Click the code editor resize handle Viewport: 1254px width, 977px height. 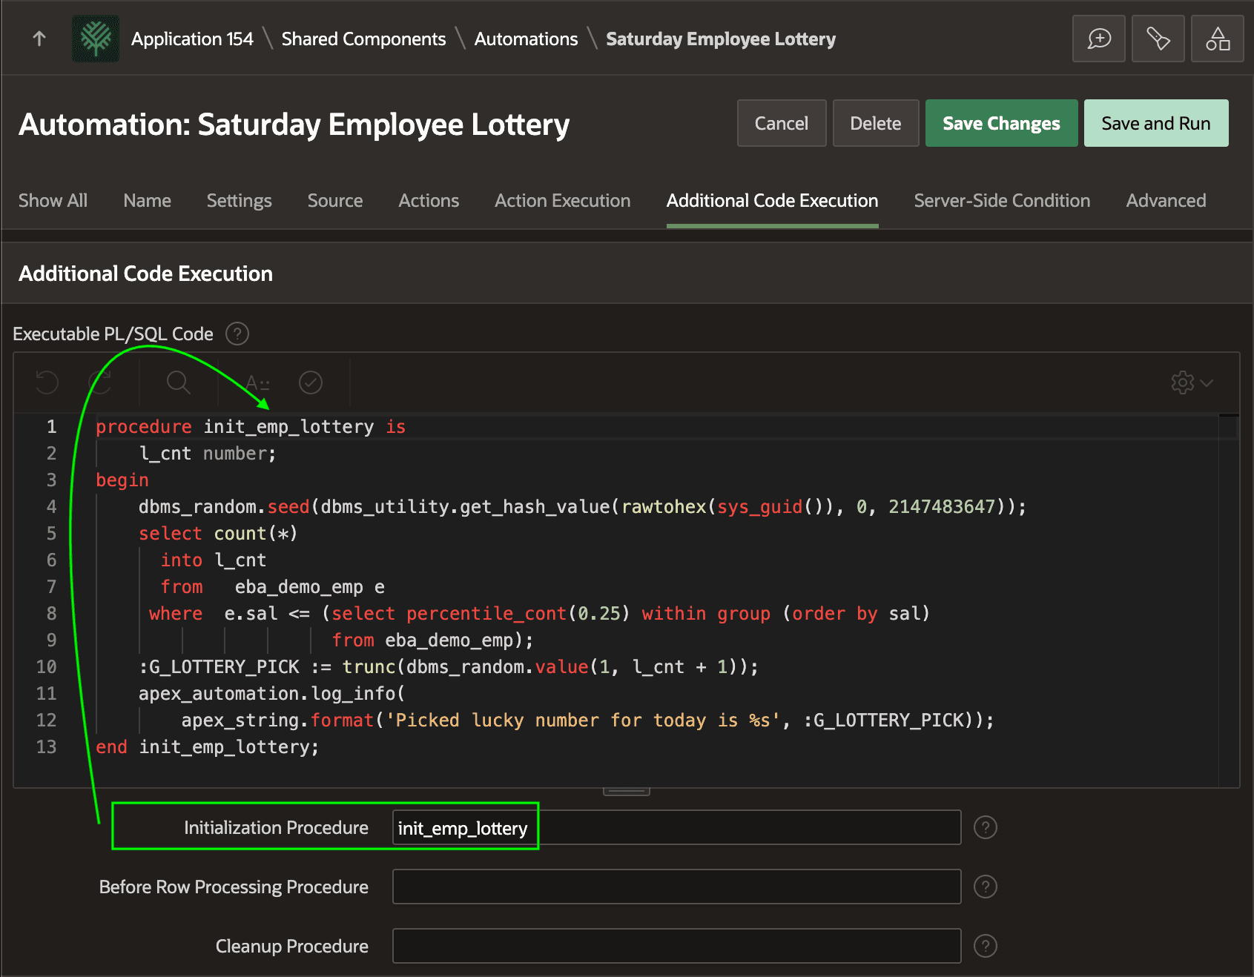tap(627, 791)
